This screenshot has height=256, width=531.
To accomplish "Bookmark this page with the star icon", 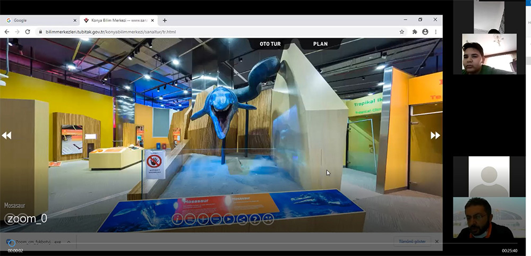I will point(402,32).
